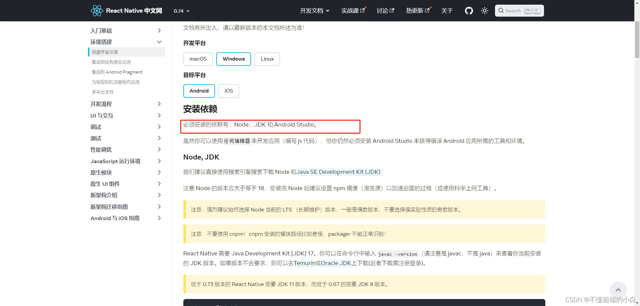Open the GitHub repository icon
Image resolution: width=640 pixels, height=306 pixels.
469,11
